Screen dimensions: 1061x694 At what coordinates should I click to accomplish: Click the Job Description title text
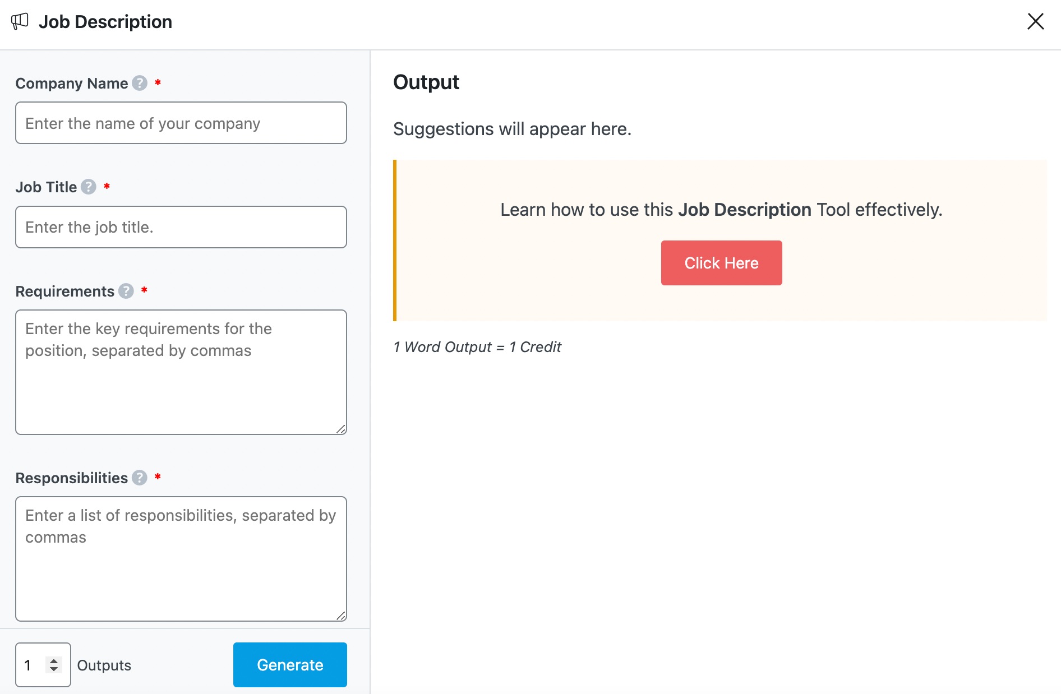105,22
